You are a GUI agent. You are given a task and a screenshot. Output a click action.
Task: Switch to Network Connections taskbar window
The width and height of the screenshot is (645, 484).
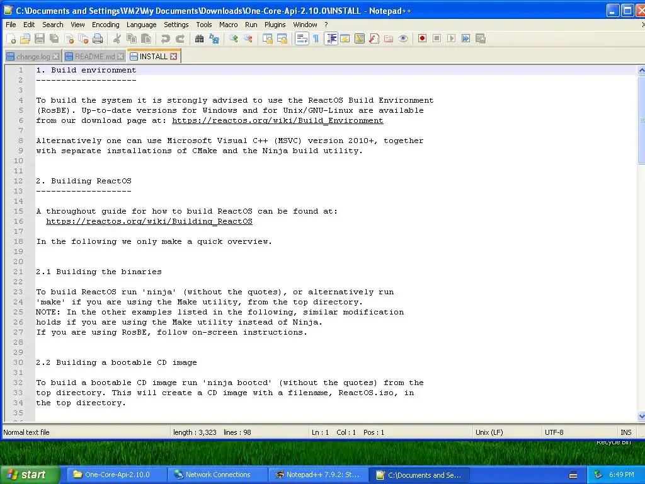point(217,475)
